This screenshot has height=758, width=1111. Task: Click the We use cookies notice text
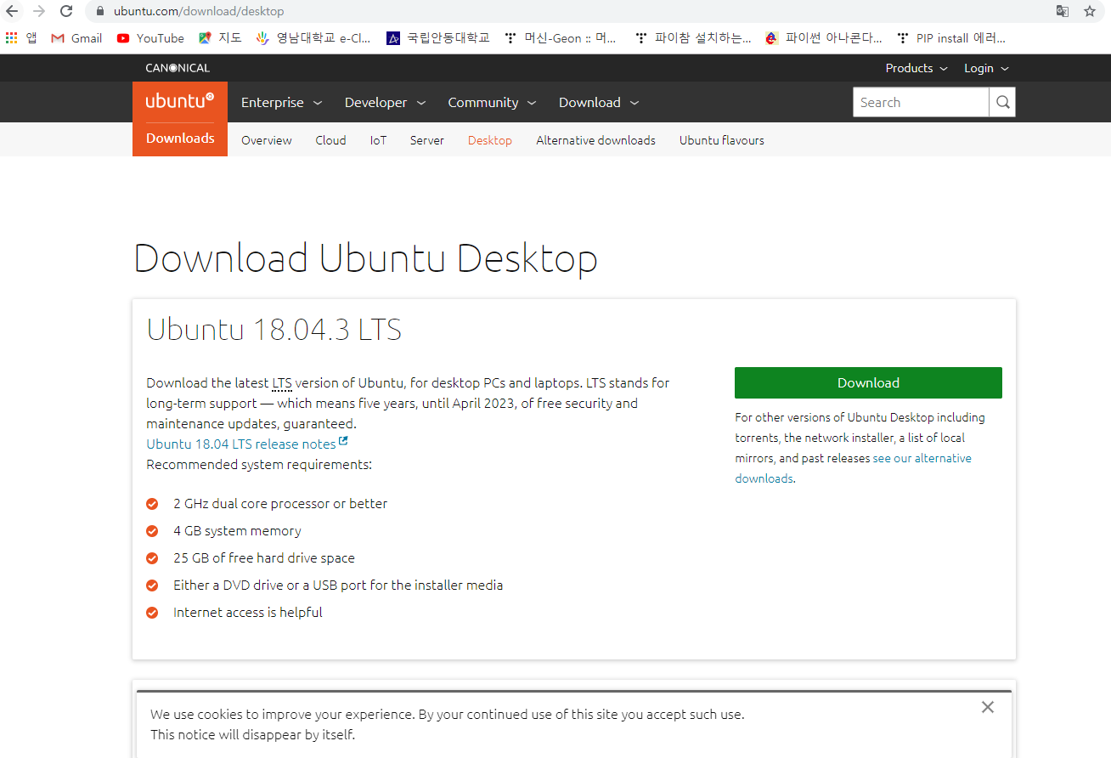coord(448,724)
